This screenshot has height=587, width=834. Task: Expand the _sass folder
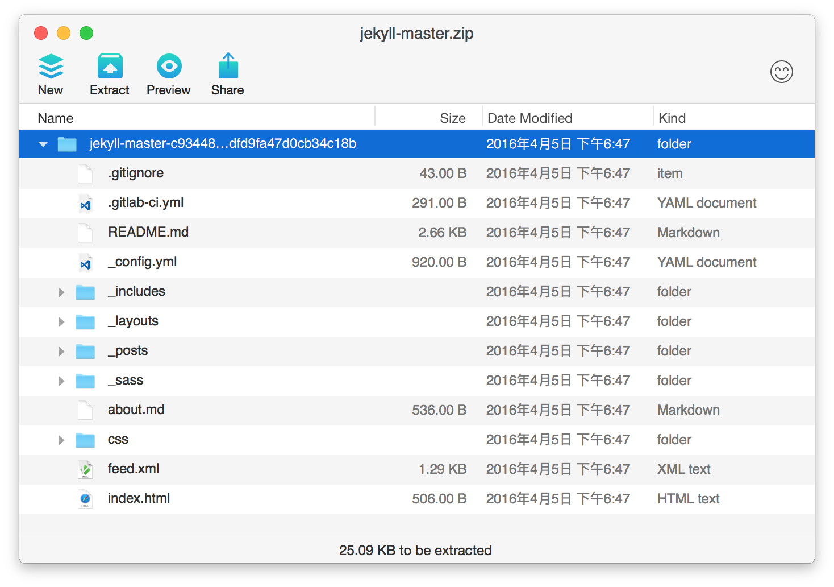click(x=61, y=381)
